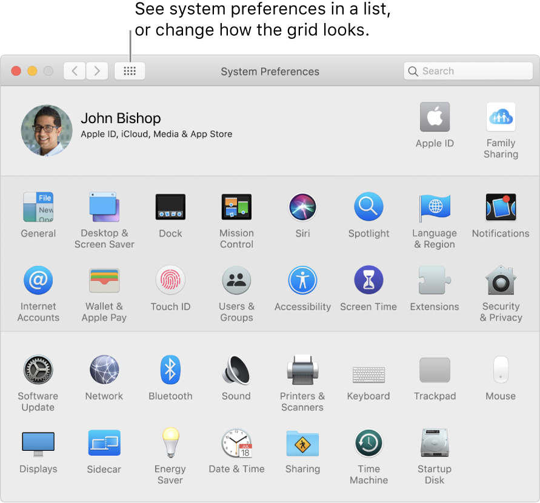The image size is (540, 503).
Task: Open the Time Machine pane
Action: tap(368, 442)
